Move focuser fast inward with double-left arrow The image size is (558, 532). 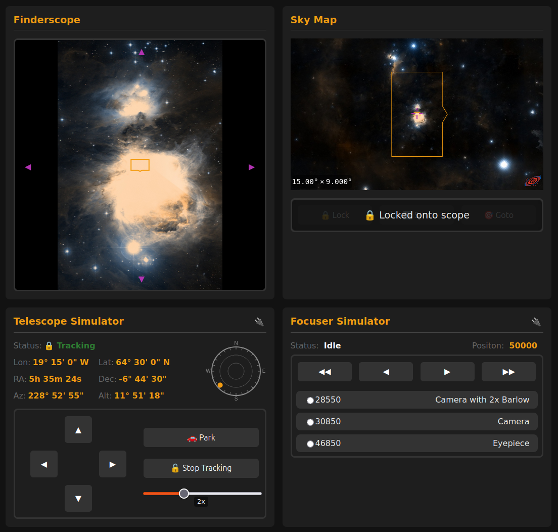tap(324, 372)
